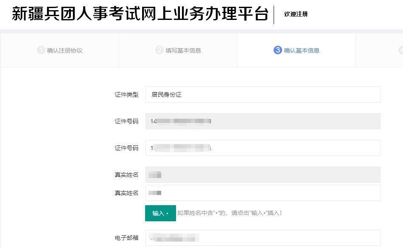The width and height of the screenshot is (403, 248).
Task: Focus the editable white 证件号码 input
Action: (x=263, y=148)
